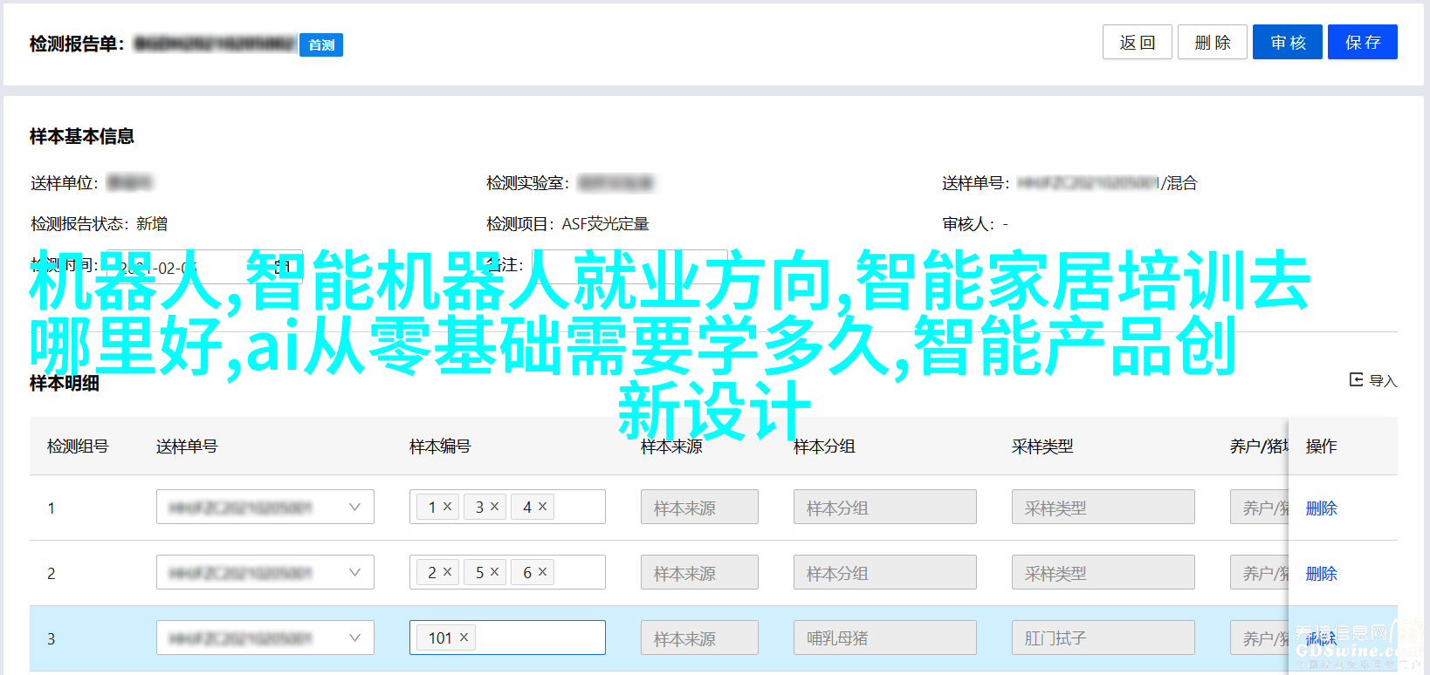Click row 1 样本分组 field
The width and height of the screenshot is (1430, 675).
[x=885, y=507]
